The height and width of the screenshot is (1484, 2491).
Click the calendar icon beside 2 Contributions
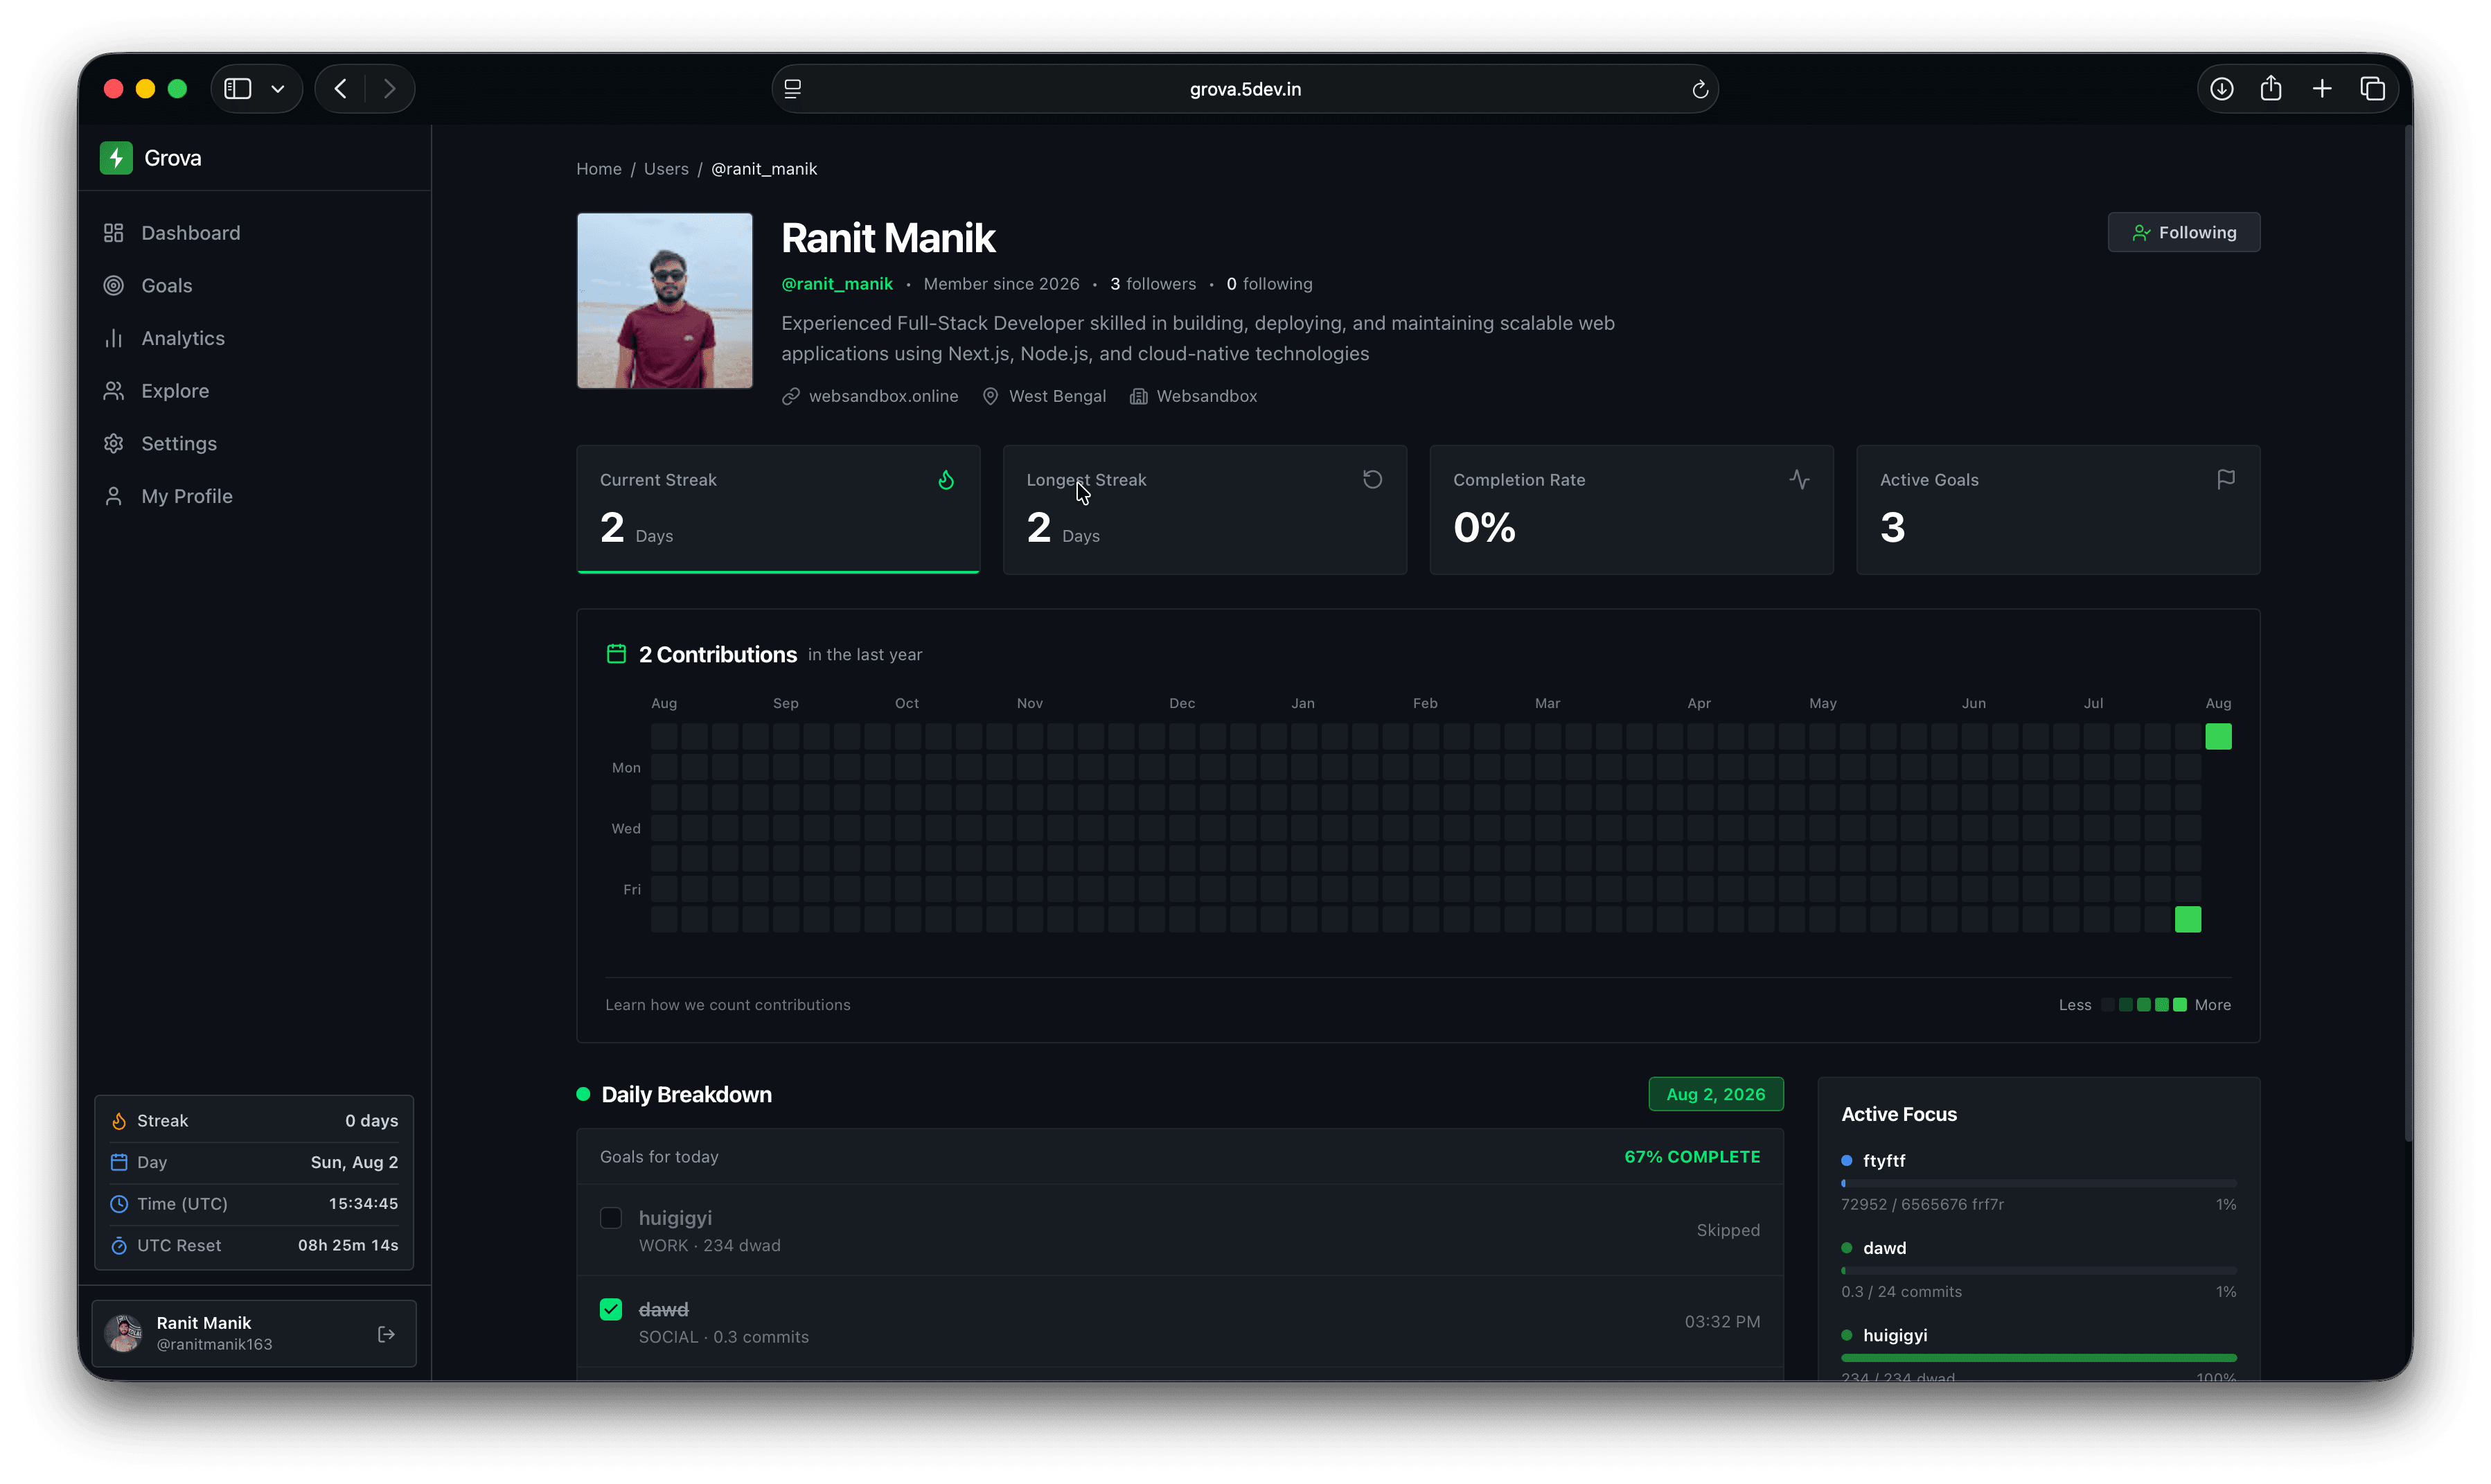pos(617,655)
